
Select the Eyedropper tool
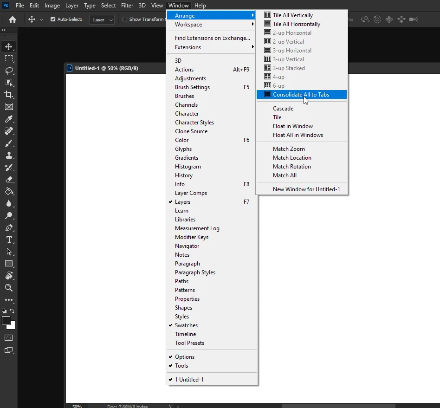(9, 119)
